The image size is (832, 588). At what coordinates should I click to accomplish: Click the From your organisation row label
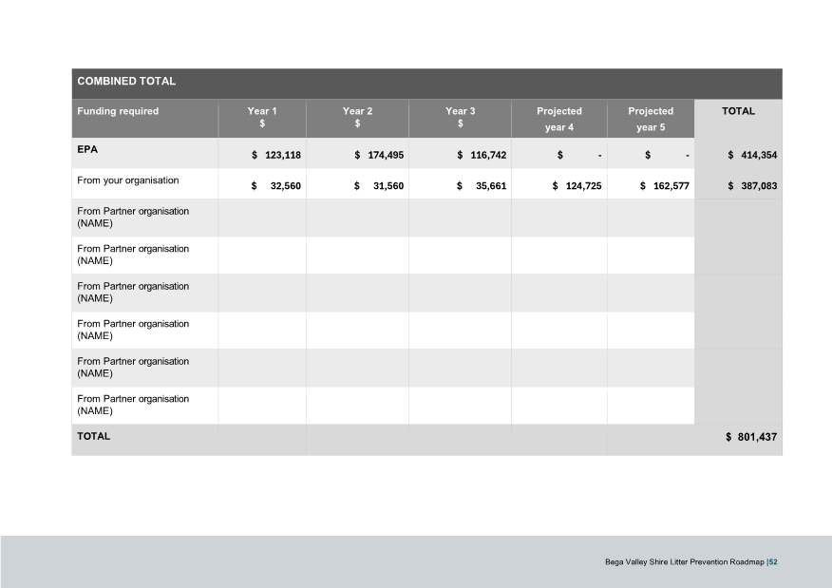click(x=127, y=180)
